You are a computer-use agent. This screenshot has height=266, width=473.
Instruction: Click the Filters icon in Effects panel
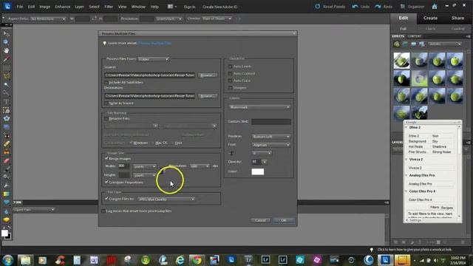pos(397,44)
